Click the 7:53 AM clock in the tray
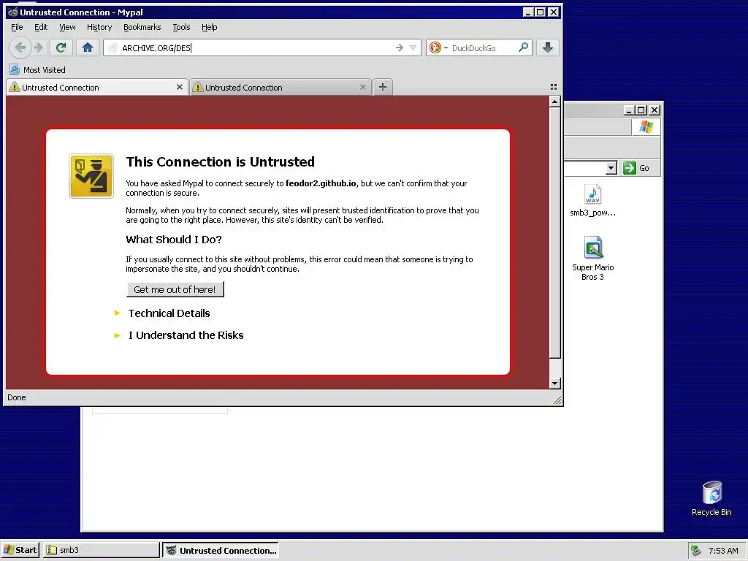This screenshot has height=561, width=748. pos(723,551)
